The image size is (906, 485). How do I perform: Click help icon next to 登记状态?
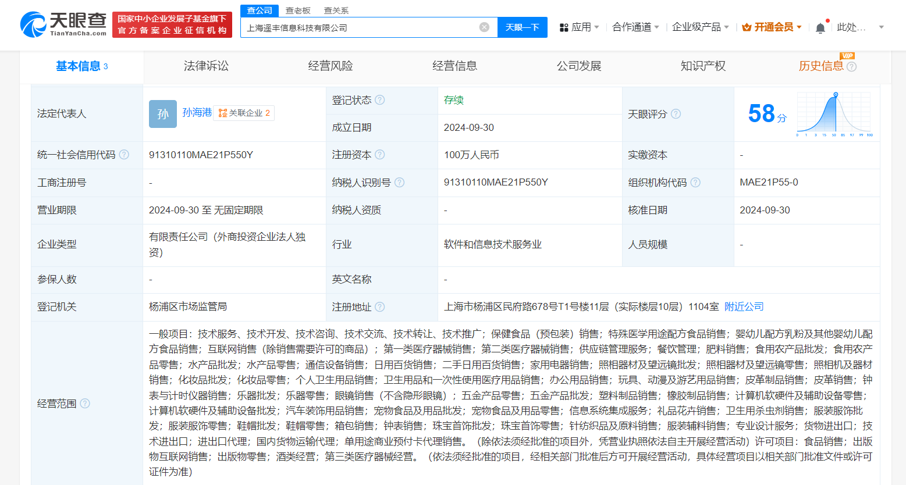click(x=380, y=100)
